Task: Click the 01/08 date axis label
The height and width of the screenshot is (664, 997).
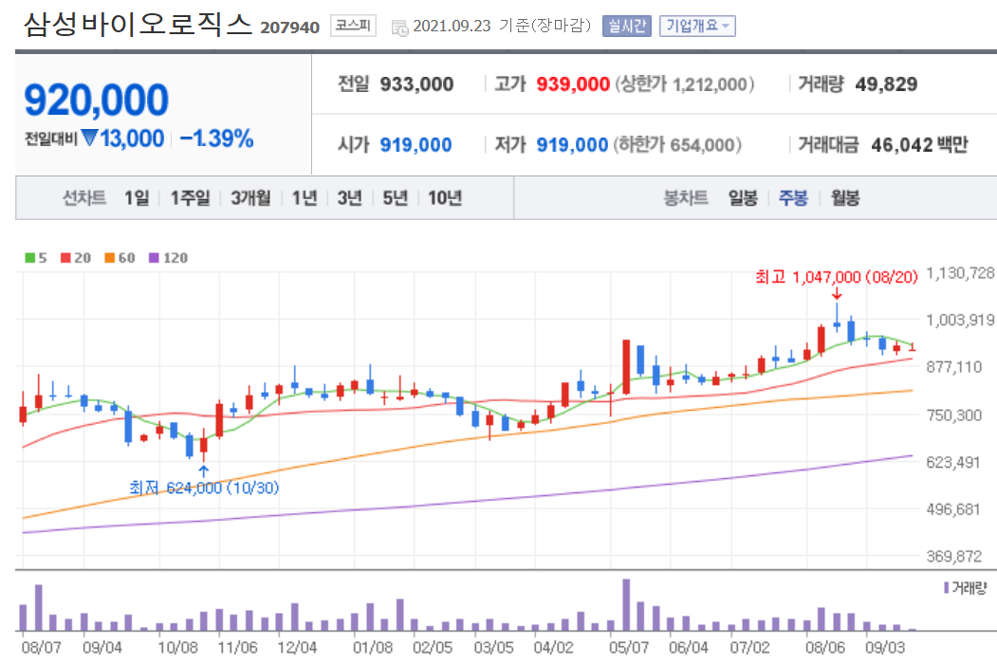Action: [x=373, y=648]
